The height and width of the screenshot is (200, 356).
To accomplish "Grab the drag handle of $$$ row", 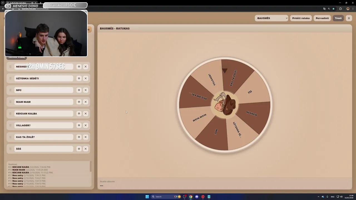I will (10, 149).
